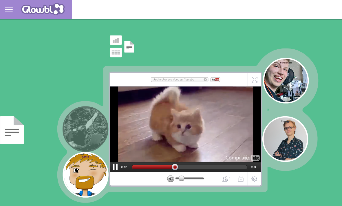Click the volume slider knob
The width and height of the screenshot is (342, 206).
tap(181, 178)
